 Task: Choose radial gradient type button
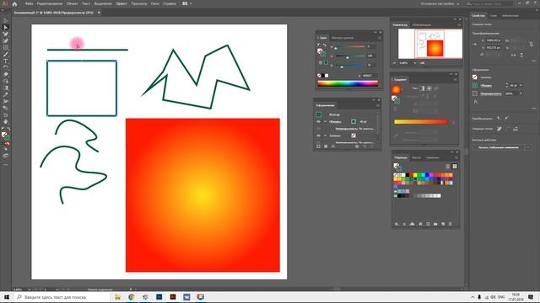click(429, 88)
